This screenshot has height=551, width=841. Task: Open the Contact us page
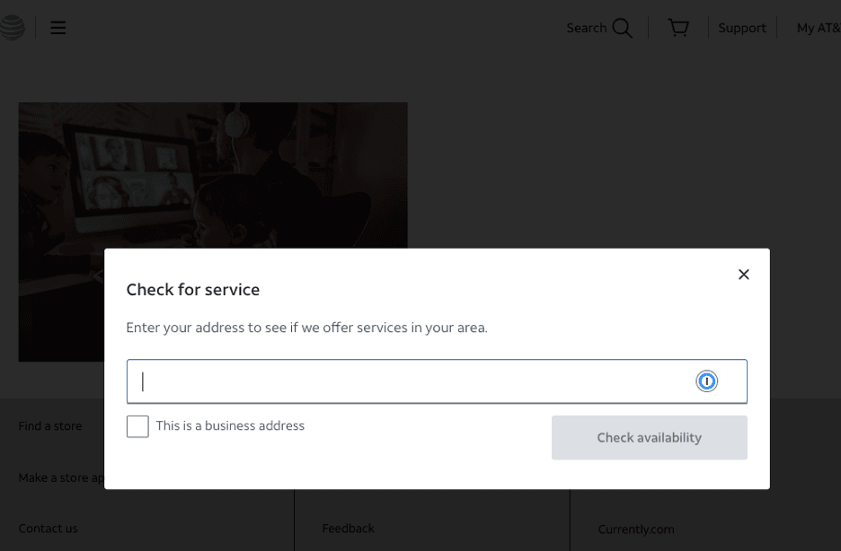[x=48, y=529]
